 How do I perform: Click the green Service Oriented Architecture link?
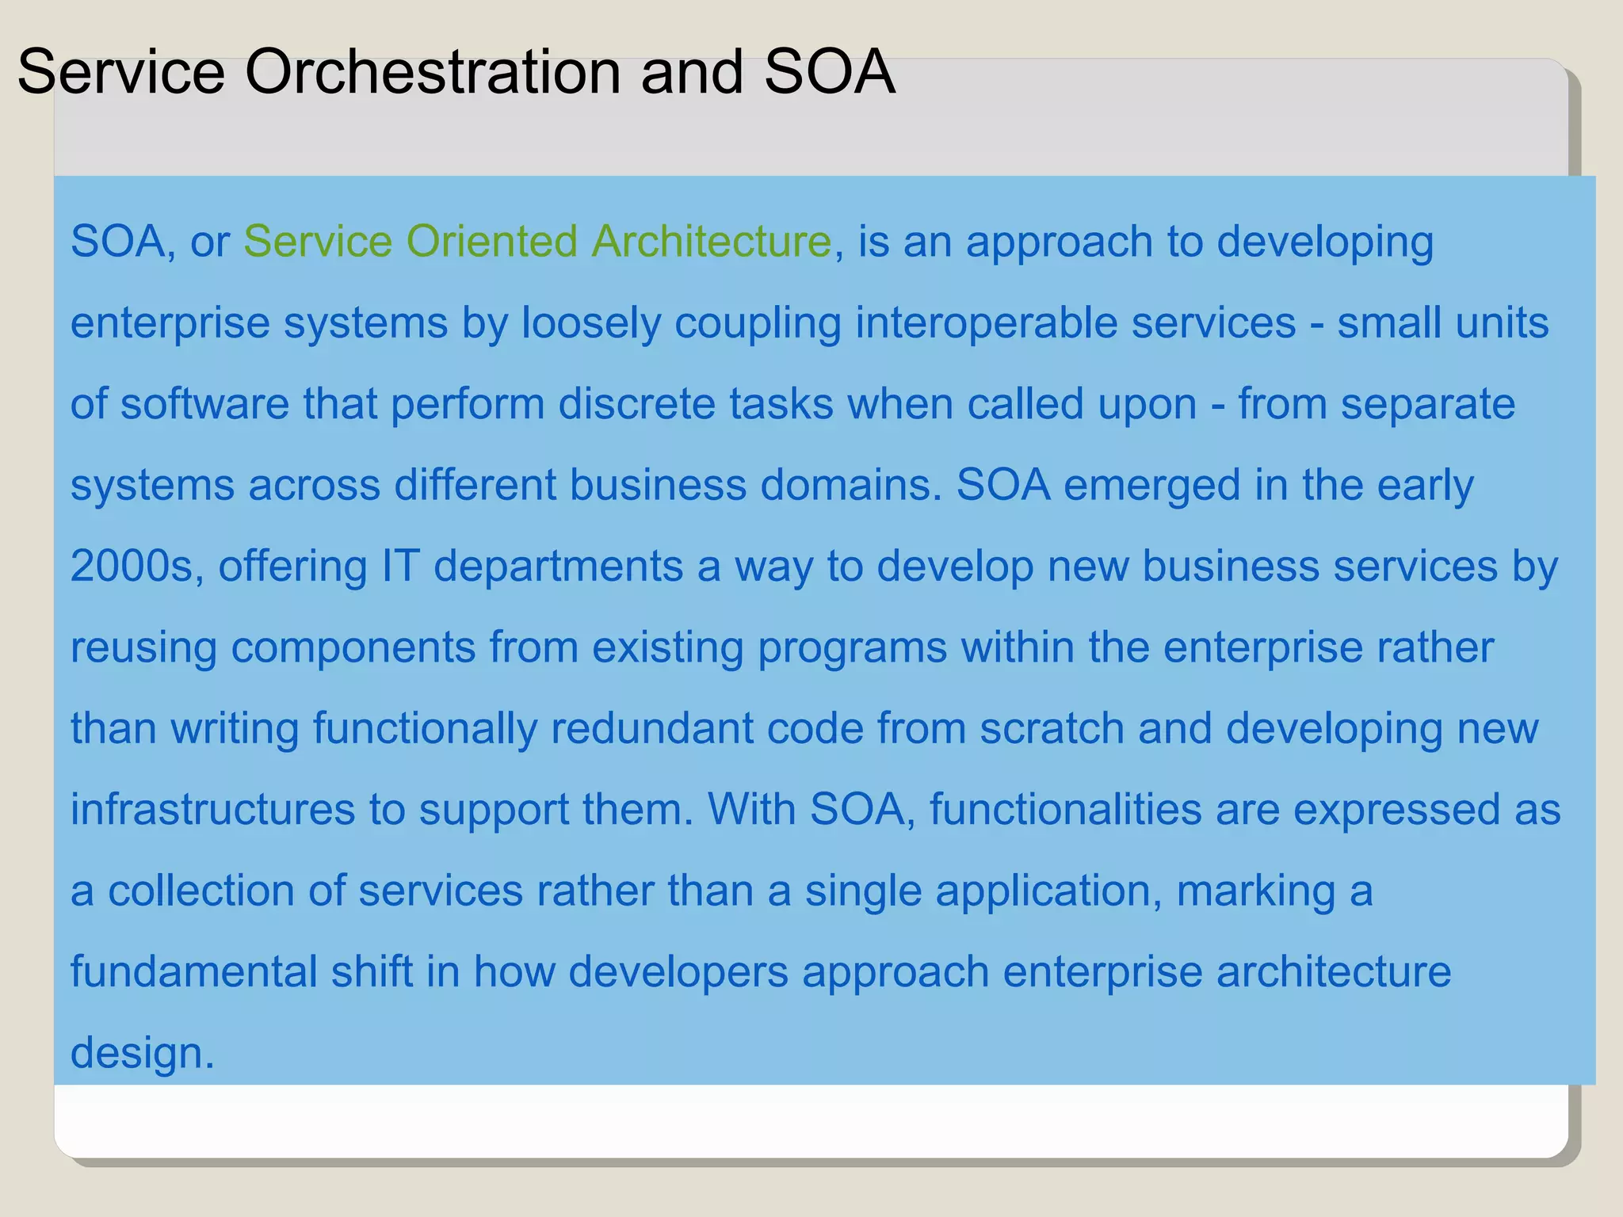pyautogui.click(x=537, y=241)
